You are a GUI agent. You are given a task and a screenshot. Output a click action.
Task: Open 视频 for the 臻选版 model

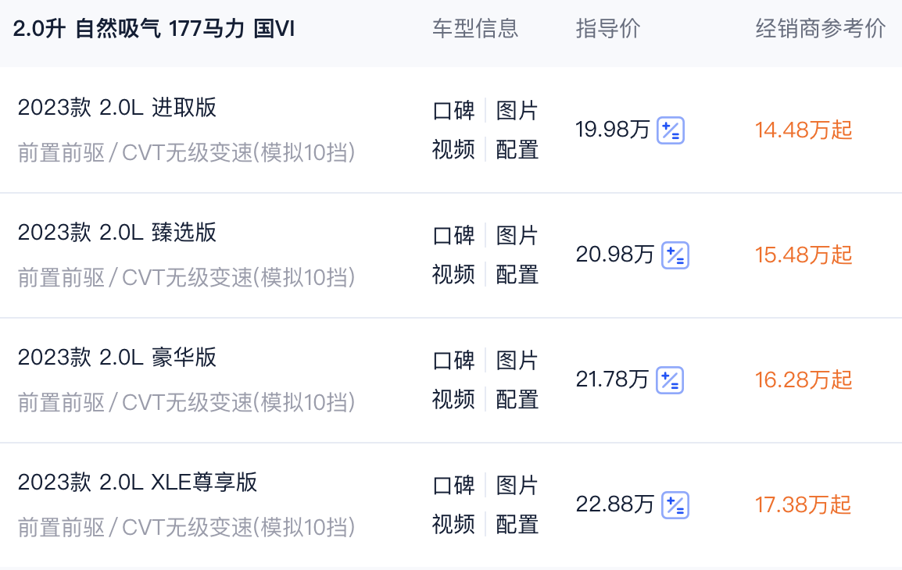(453, 274)
